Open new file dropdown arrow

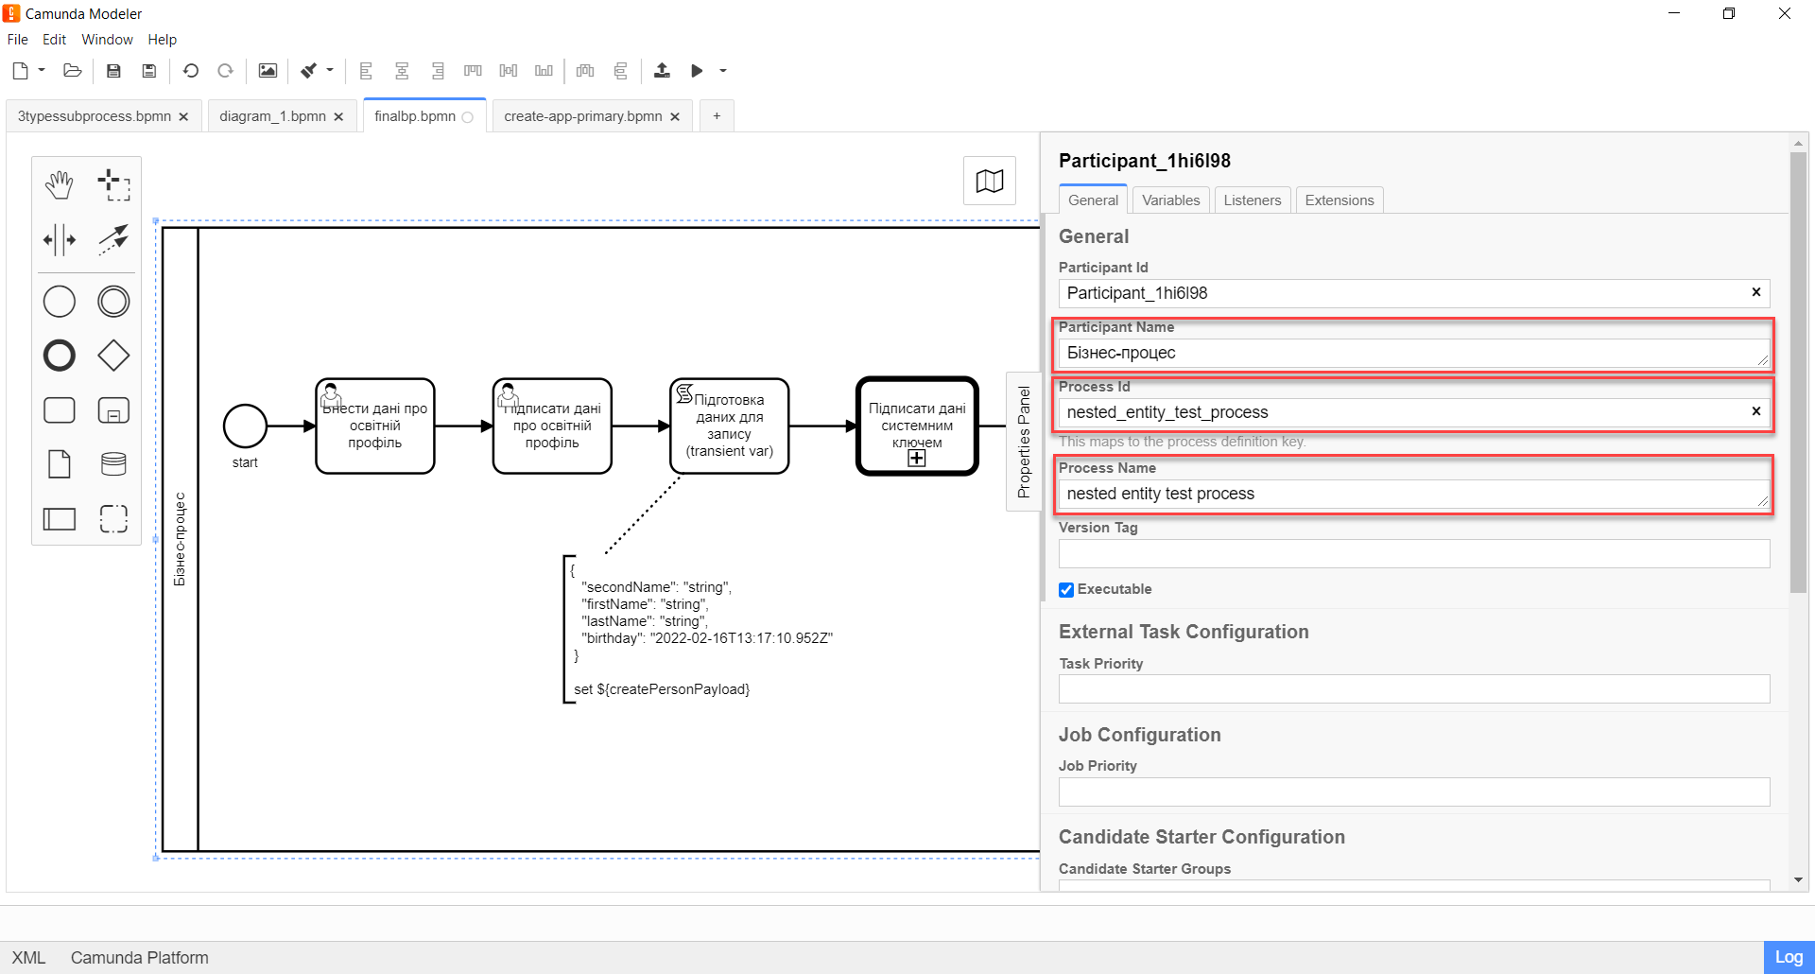coord(42,70)
